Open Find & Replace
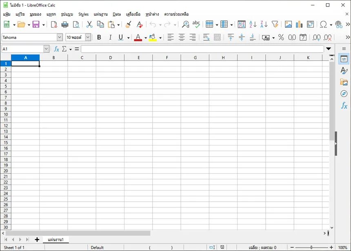The image size is (351, 251). pyautogui.click(x=185, y=24)
